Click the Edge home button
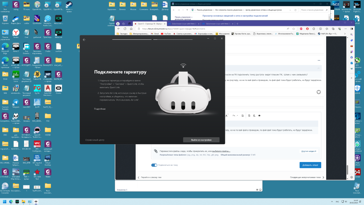 click(x=131, y=29)
